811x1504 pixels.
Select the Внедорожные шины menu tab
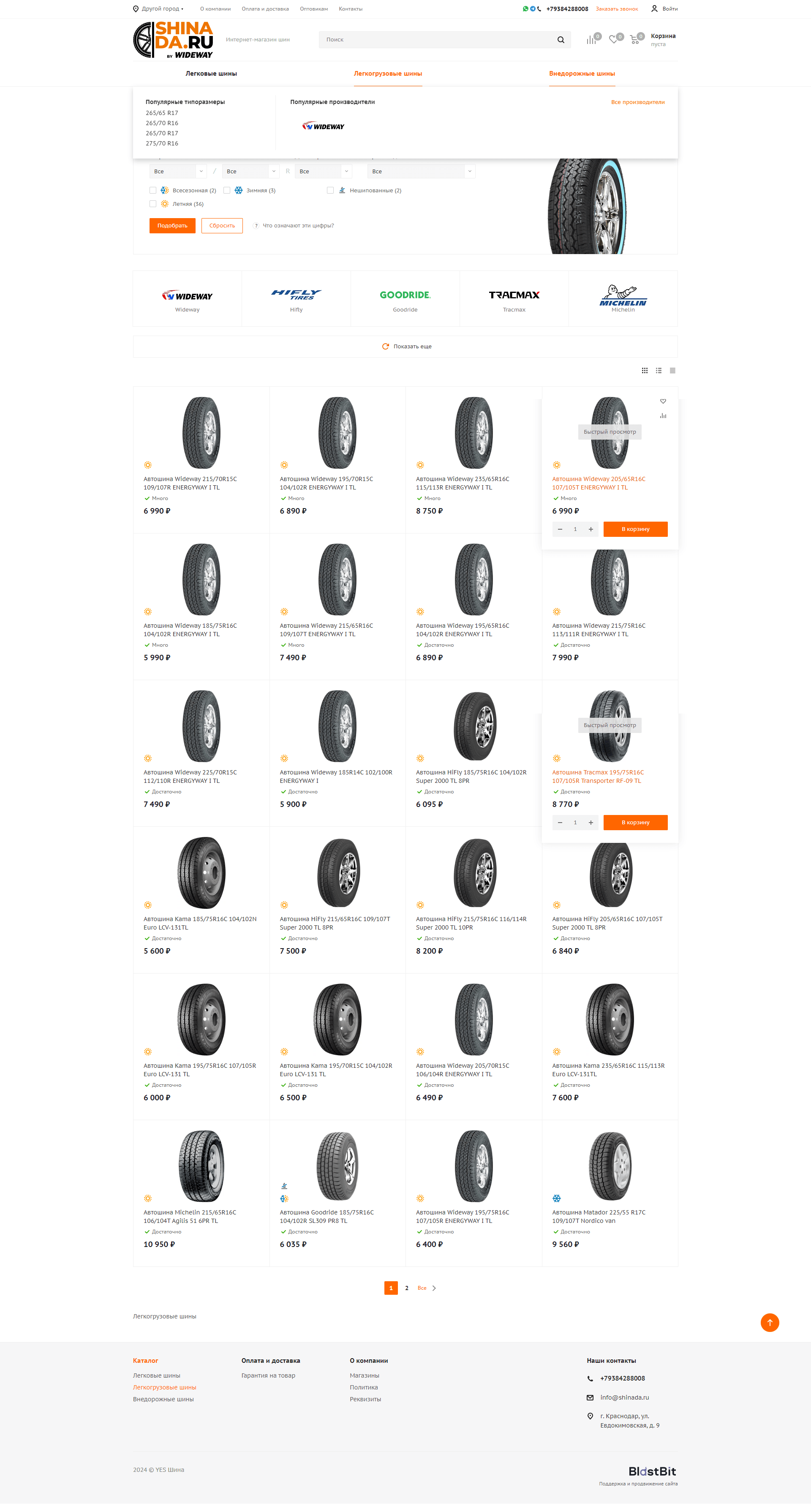point(582,74)
